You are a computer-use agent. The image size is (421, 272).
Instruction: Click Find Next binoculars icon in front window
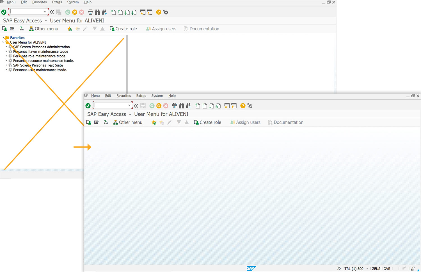[x=189, y=106]
